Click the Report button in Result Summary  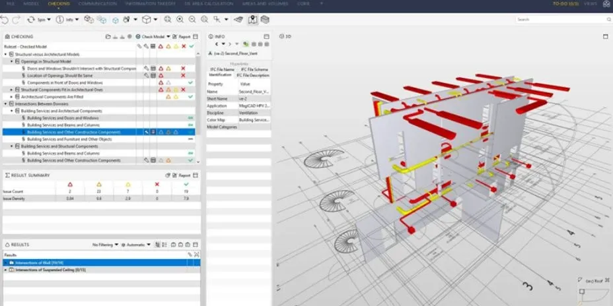click(182, 175)
